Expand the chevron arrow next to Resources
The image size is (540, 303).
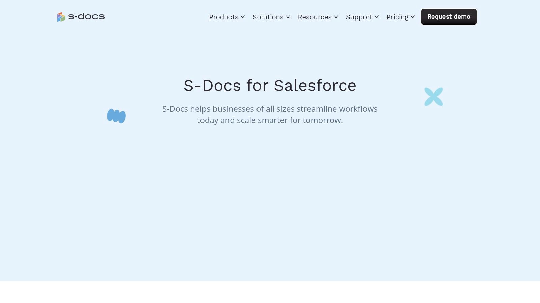pyautogui.click(x=336, y=17)
